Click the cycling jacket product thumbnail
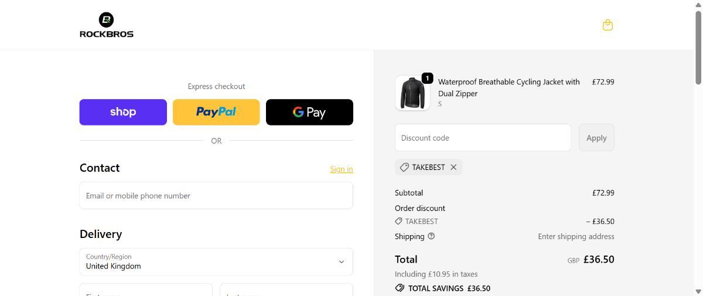Image resolution: width=703 pixels, height=296 pixels. pos(412,93)
